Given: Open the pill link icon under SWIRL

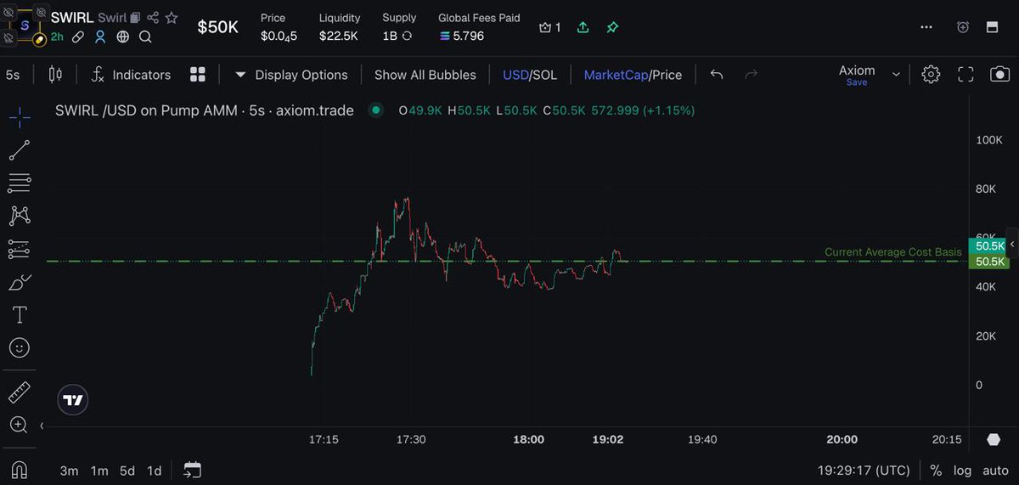Looking at the screenshot, I should [x=78, y=37].
